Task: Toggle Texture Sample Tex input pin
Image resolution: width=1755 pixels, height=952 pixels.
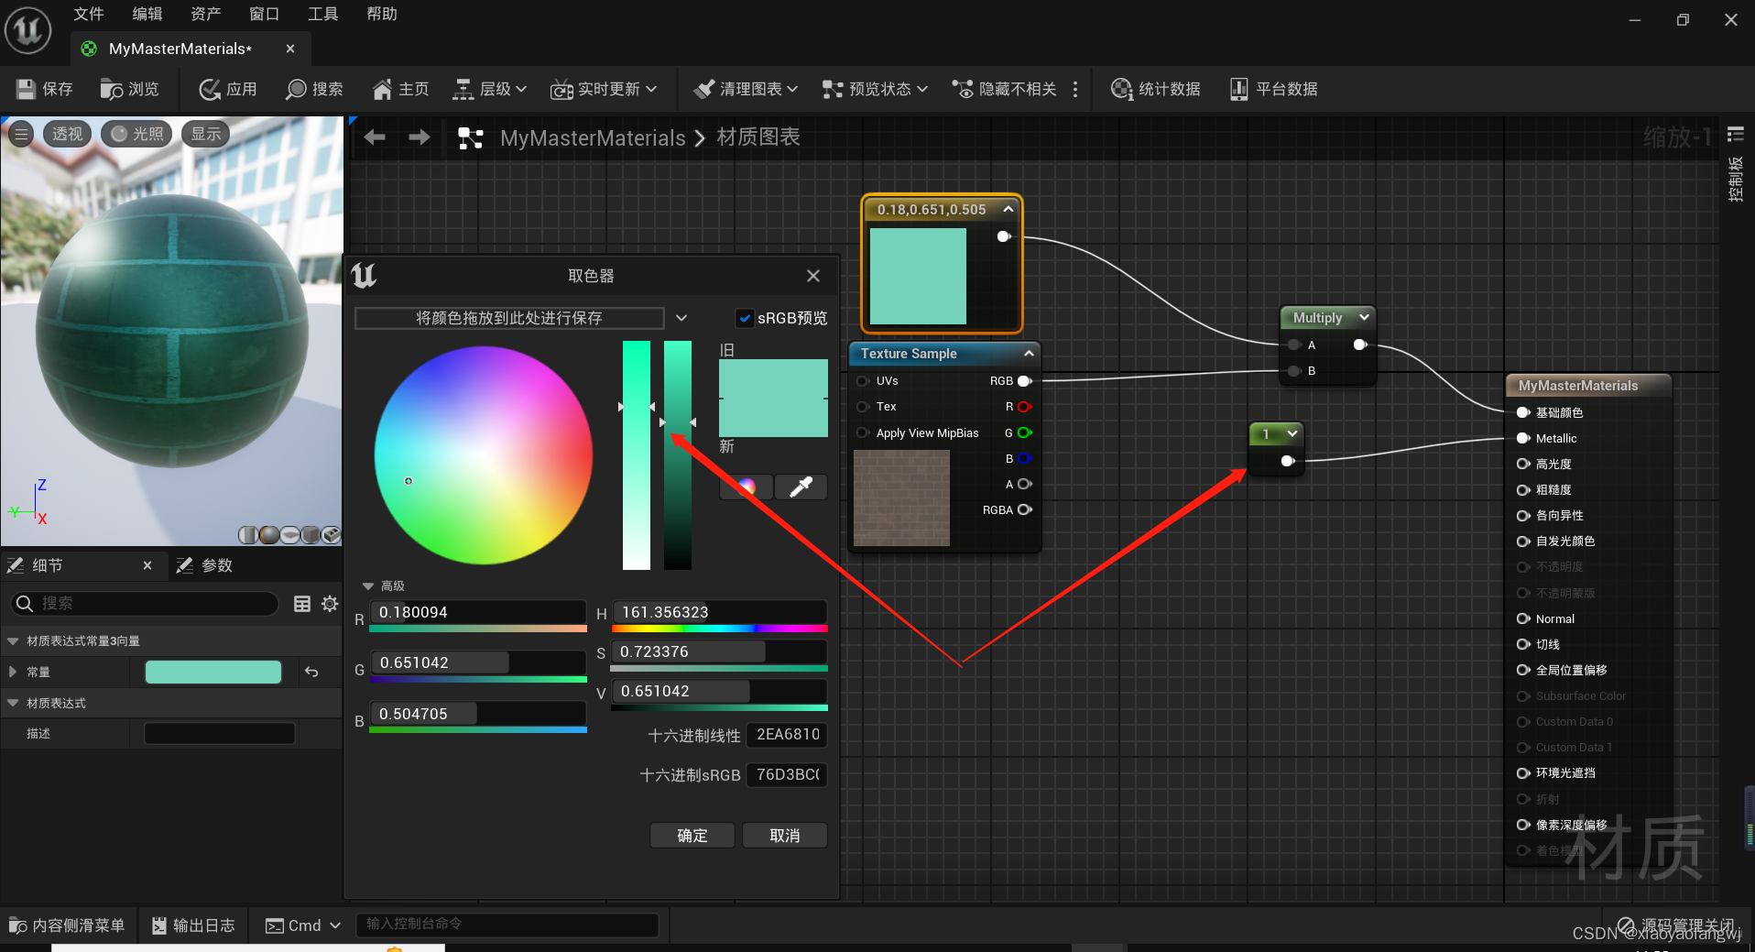Action: point(863,407)
